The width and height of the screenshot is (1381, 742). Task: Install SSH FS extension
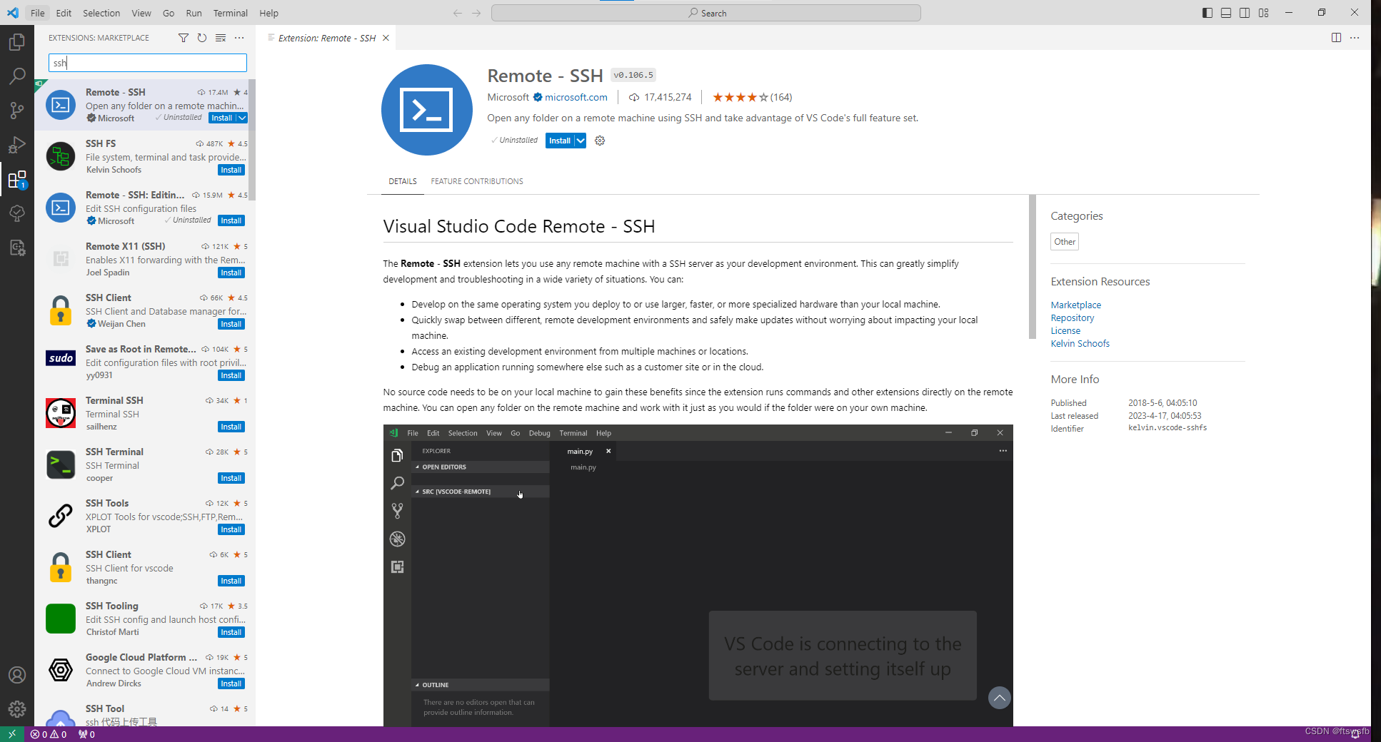231,170
